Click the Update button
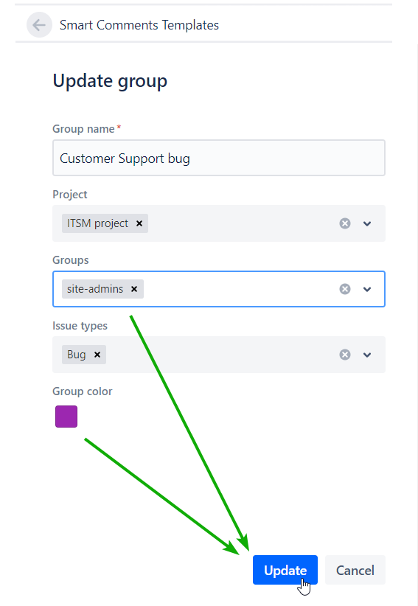Image resolution: width=418 pixels, height=606 pixels. 285,570
